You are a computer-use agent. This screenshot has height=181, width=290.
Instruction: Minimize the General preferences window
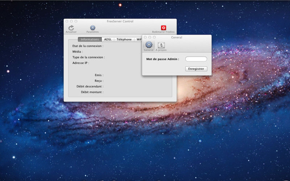click(150, 37)
